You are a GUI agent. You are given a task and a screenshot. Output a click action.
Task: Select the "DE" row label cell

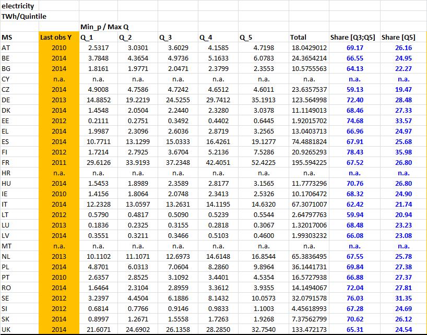click(6, 100)
